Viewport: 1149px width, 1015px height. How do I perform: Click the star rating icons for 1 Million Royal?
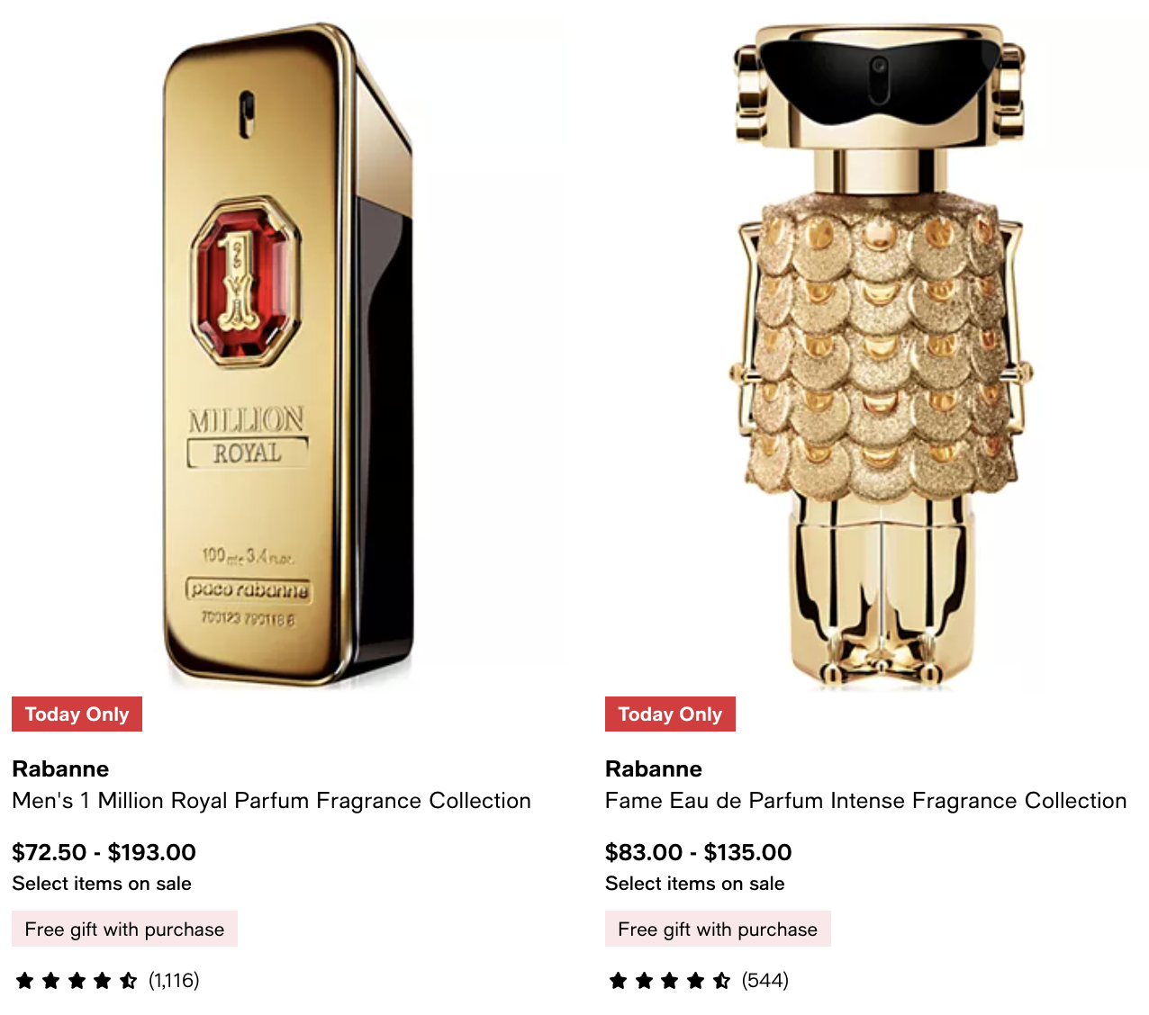[x=77, y=981]
